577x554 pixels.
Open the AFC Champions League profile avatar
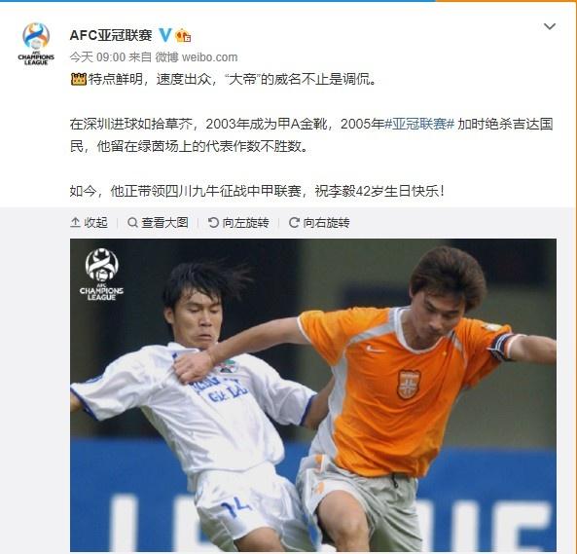36,44
